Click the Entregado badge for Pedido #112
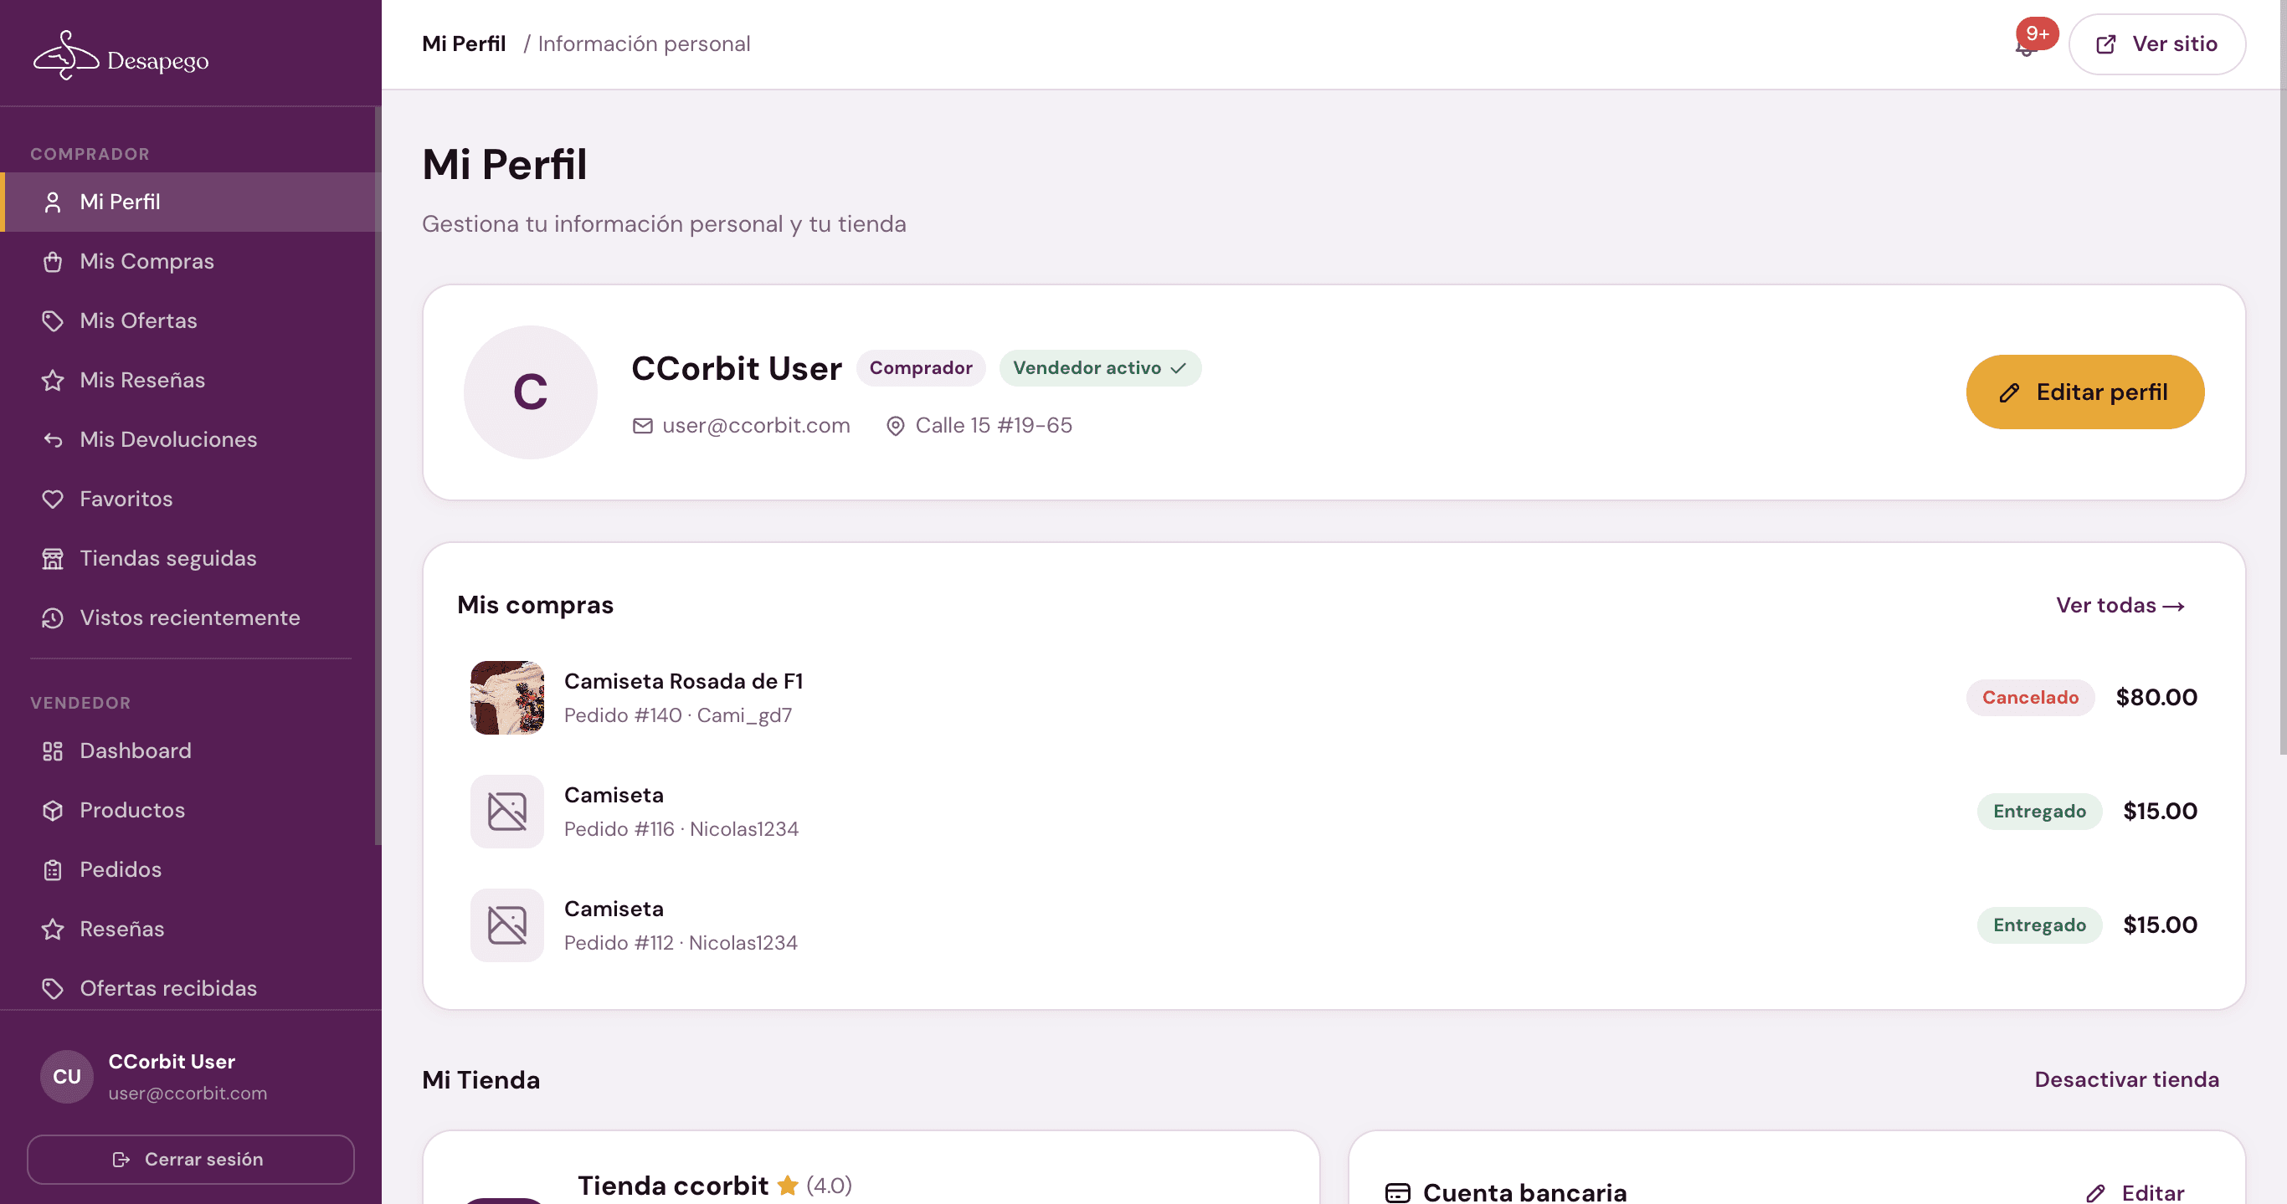Screen dimensions: 2287x1204 pyautogui.click(x=2039, y=925)
